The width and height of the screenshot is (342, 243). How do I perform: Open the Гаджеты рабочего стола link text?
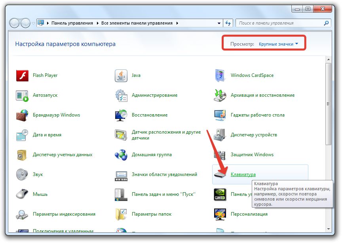258,115
